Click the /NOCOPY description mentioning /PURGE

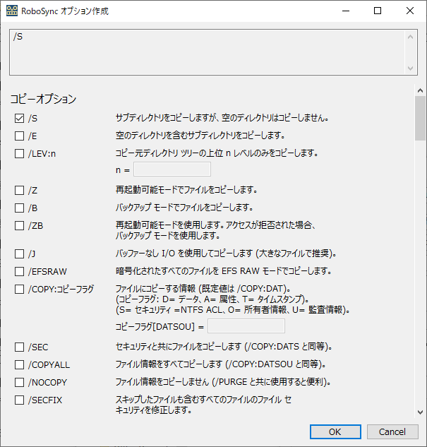[x=223, y=382]
